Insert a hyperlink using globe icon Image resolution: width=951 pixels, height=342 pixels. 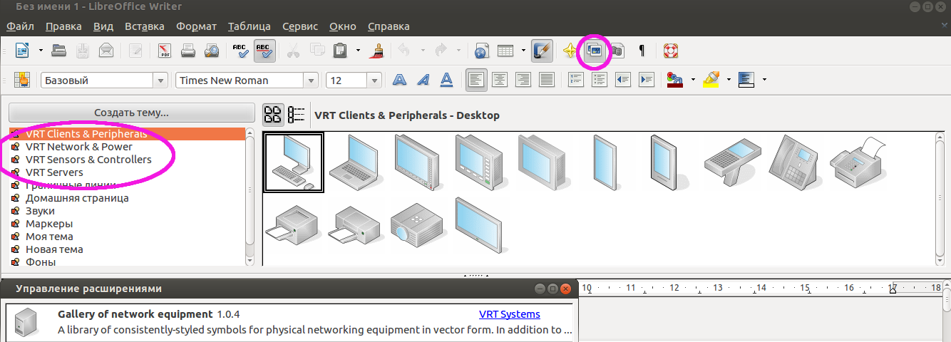pos(481,51)
